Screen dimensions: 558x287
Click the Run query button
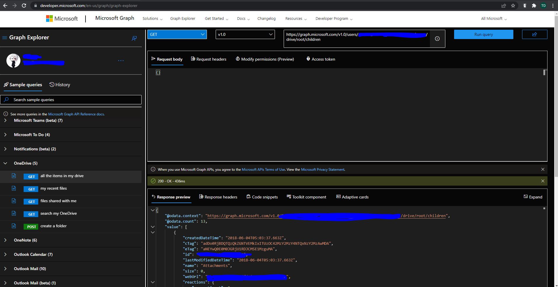click(483, 34)
